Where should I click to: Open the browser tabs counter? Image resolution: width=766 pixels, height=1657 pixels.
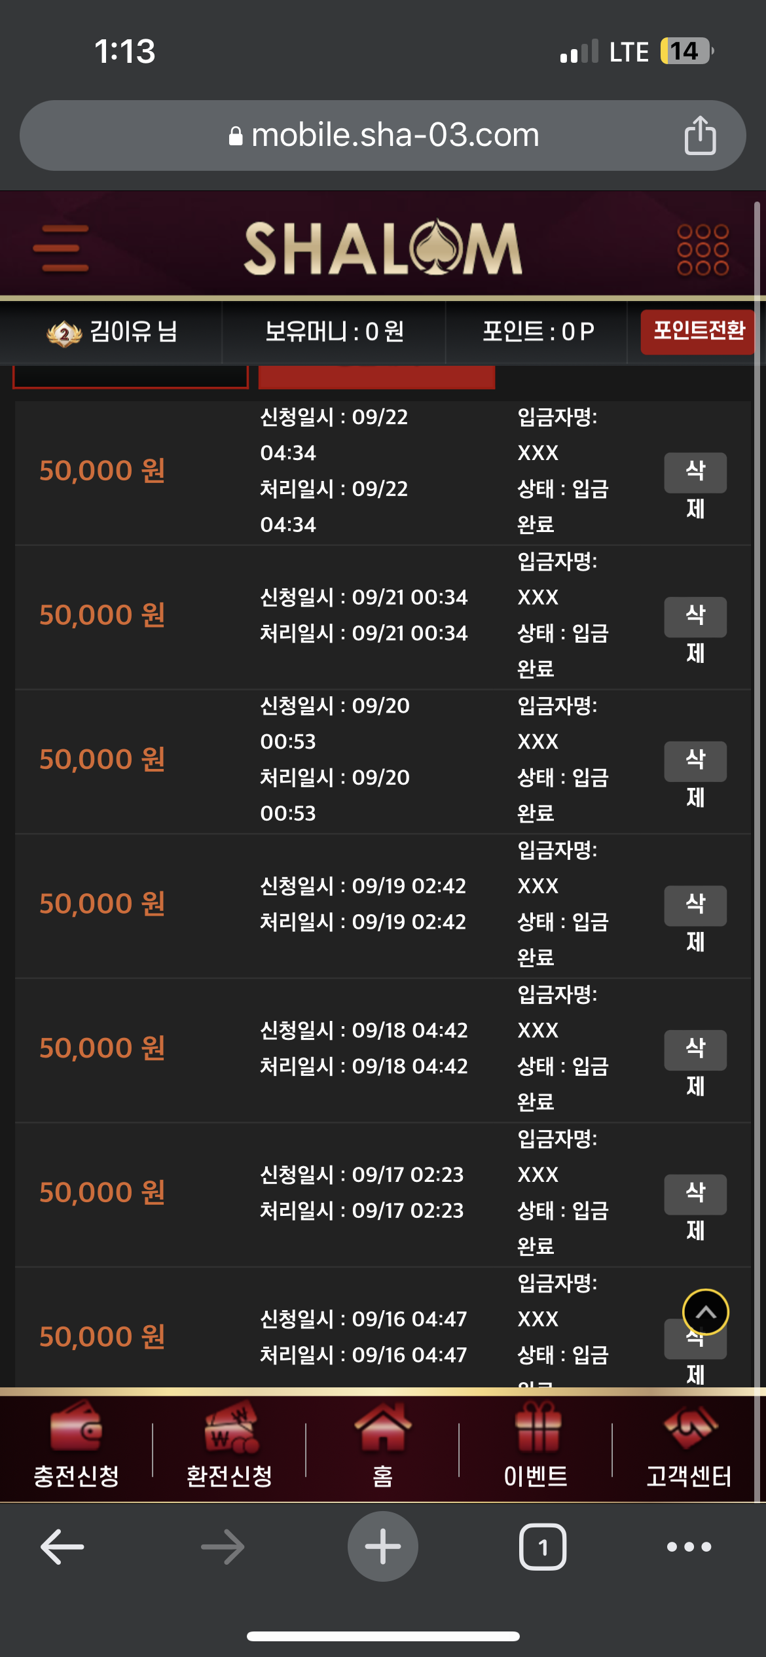(x=543, y=1546)
